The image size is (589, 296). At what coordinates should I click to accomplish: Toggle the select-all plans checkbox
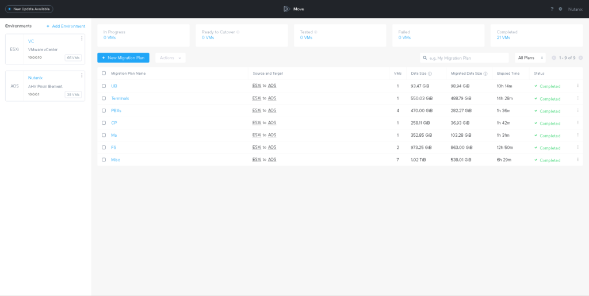104,73
